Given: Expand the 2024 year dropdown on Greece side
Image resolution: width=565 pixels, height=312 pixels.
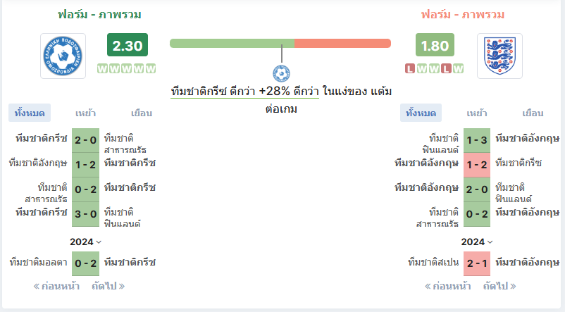Looking at the screenshot, I should (85, 242).
